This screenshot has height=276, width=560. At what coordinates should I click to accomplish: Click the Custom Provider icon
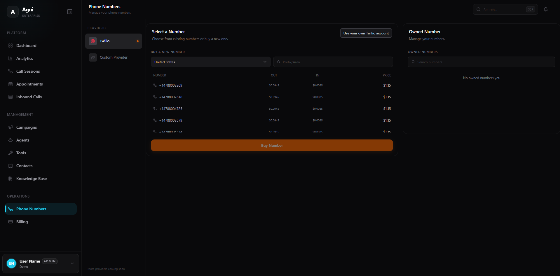(93, 57)
